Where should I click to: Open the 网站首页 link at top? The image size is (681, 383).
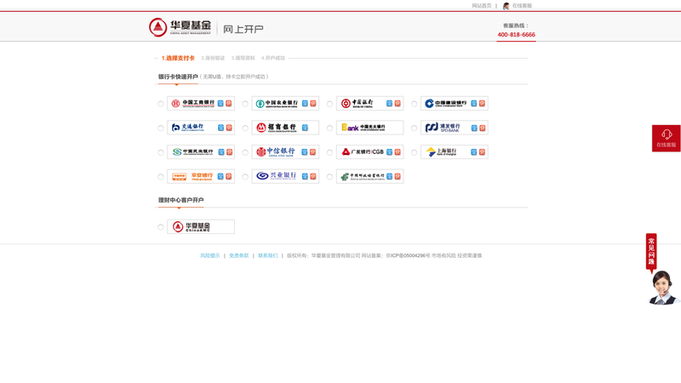[x=482, y=6]
